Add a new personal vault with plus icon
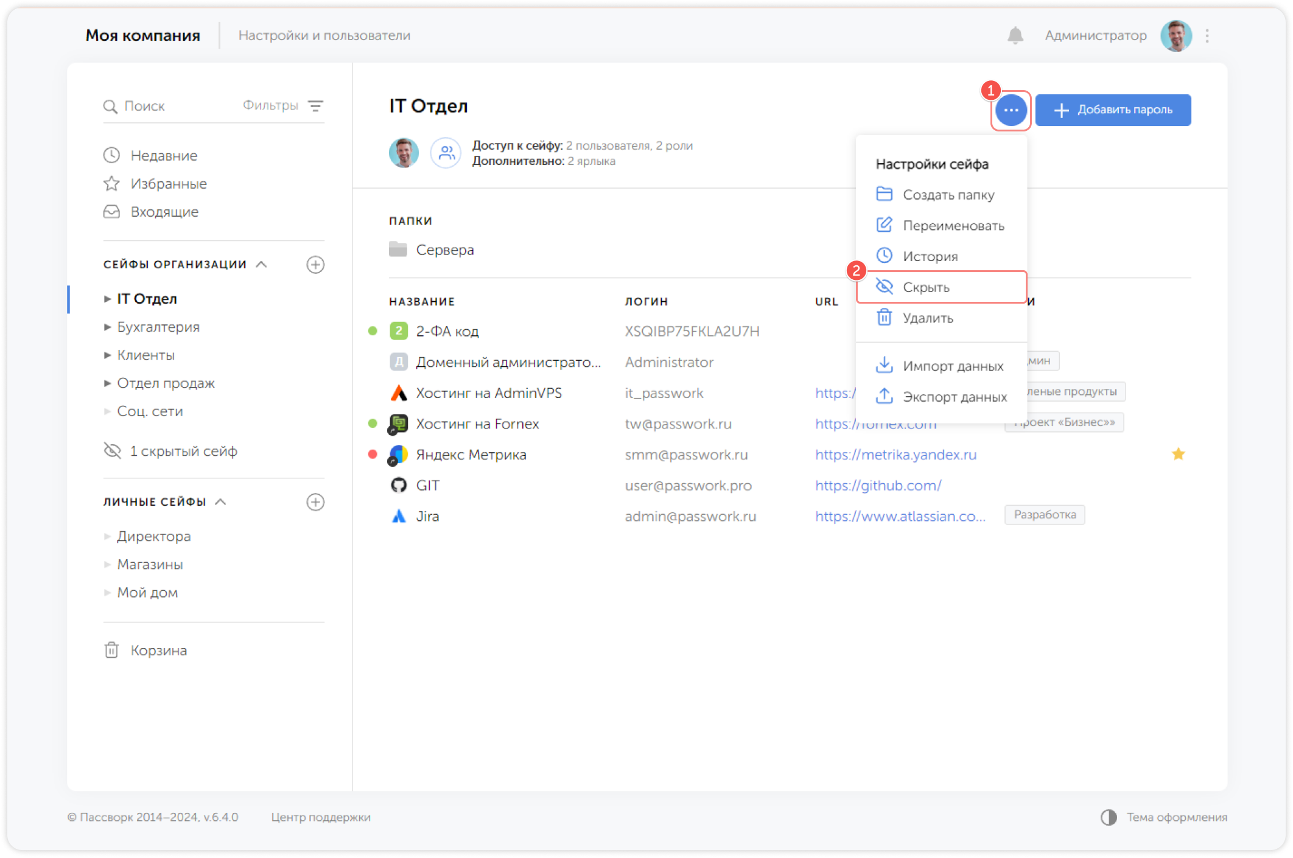This screenshot has height=858, width=1293. pyautogui.click(x=315, y=502)
